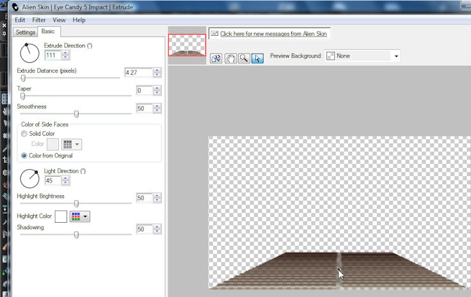Viewport: 471px width, 297px height.
Task: Open the Filter menu
Action: (x=39, y=20)
